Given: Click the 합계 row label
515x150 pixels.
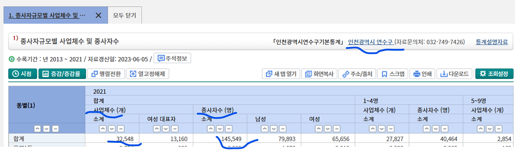Looking at the screenshot, I should (47, 138).
